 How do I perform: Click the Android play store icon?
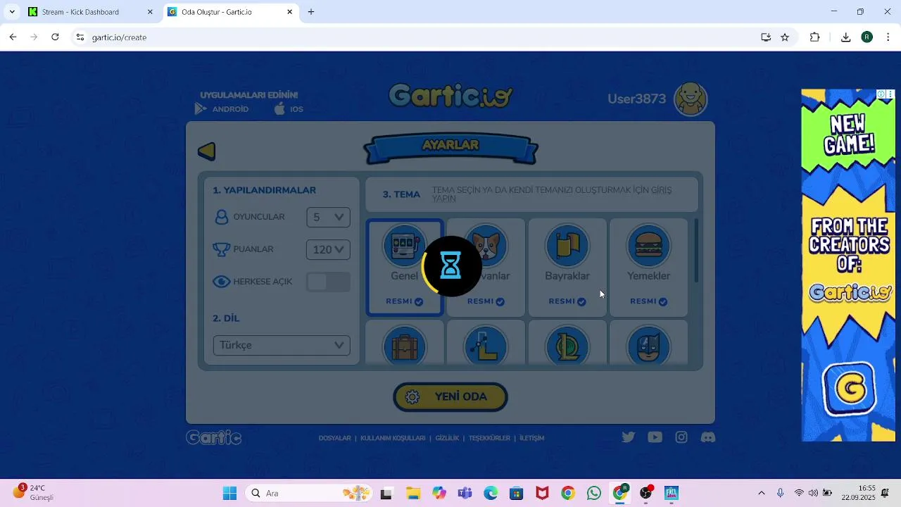(x=201, y=109)
